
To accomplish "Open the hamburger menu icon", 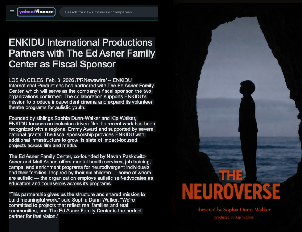I will click(12, 12).
